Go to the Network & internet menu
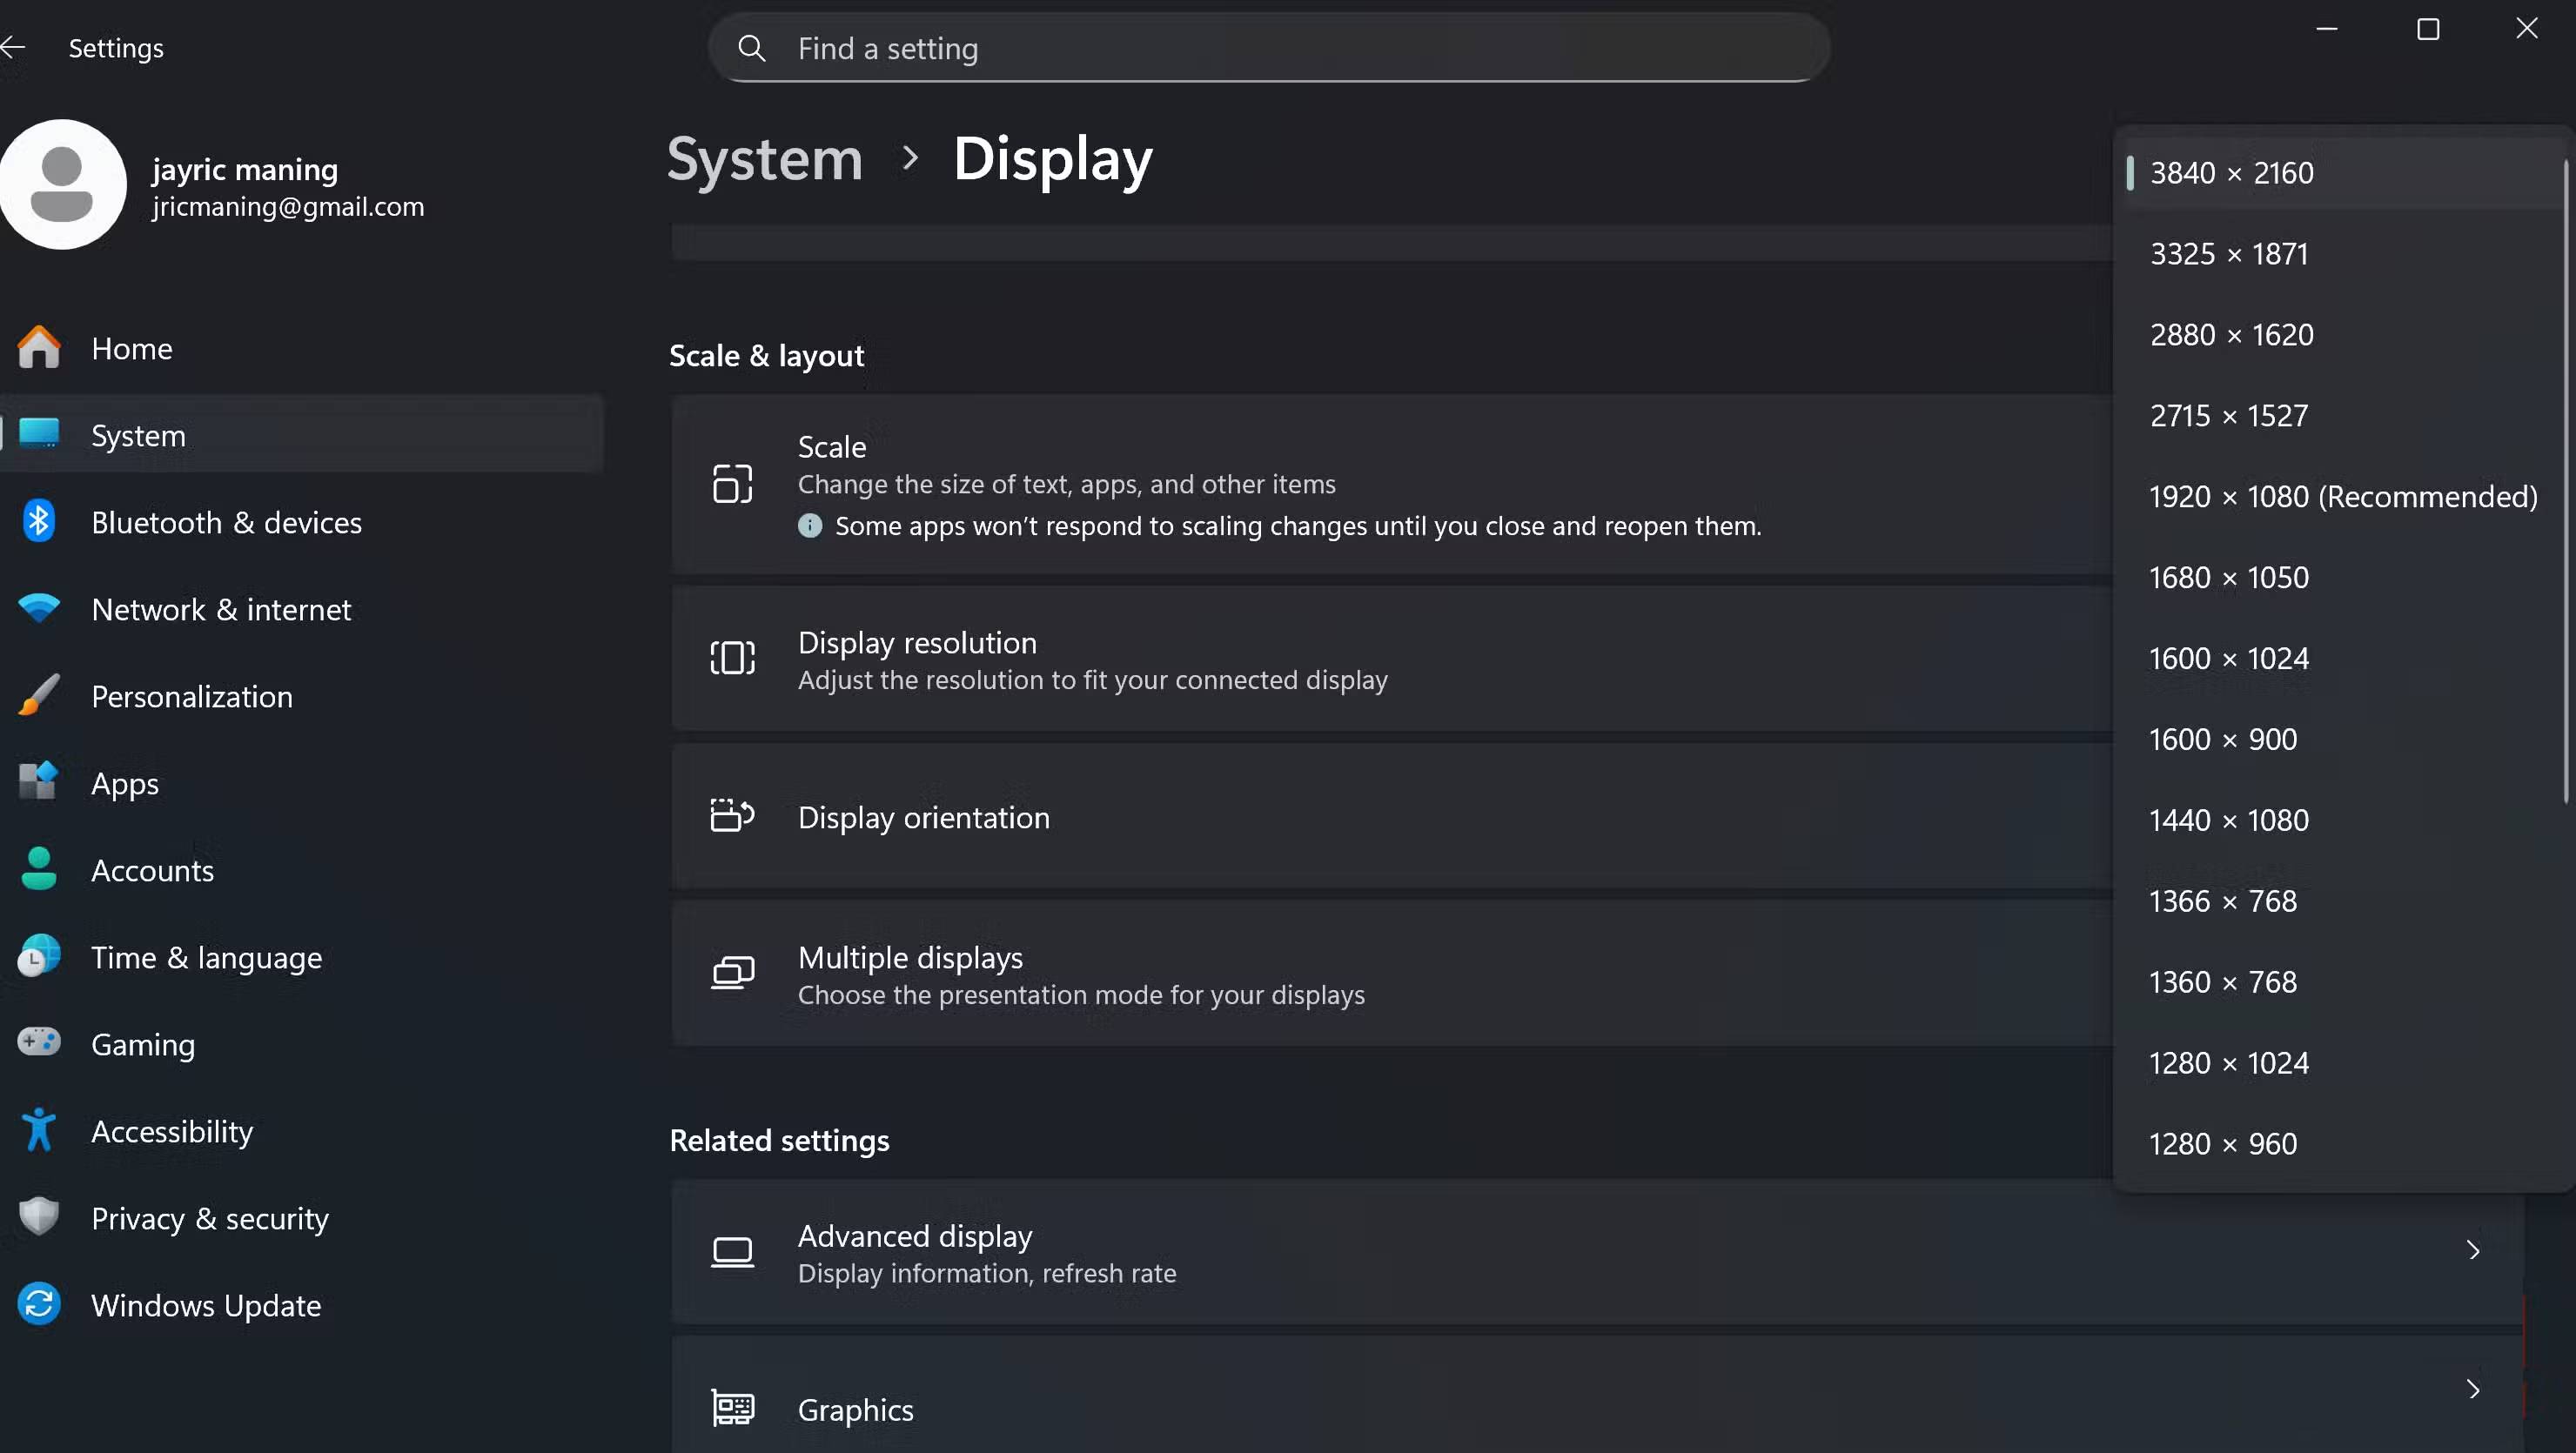Viewport: 2576px width, 1453px height. click(221, 609)
